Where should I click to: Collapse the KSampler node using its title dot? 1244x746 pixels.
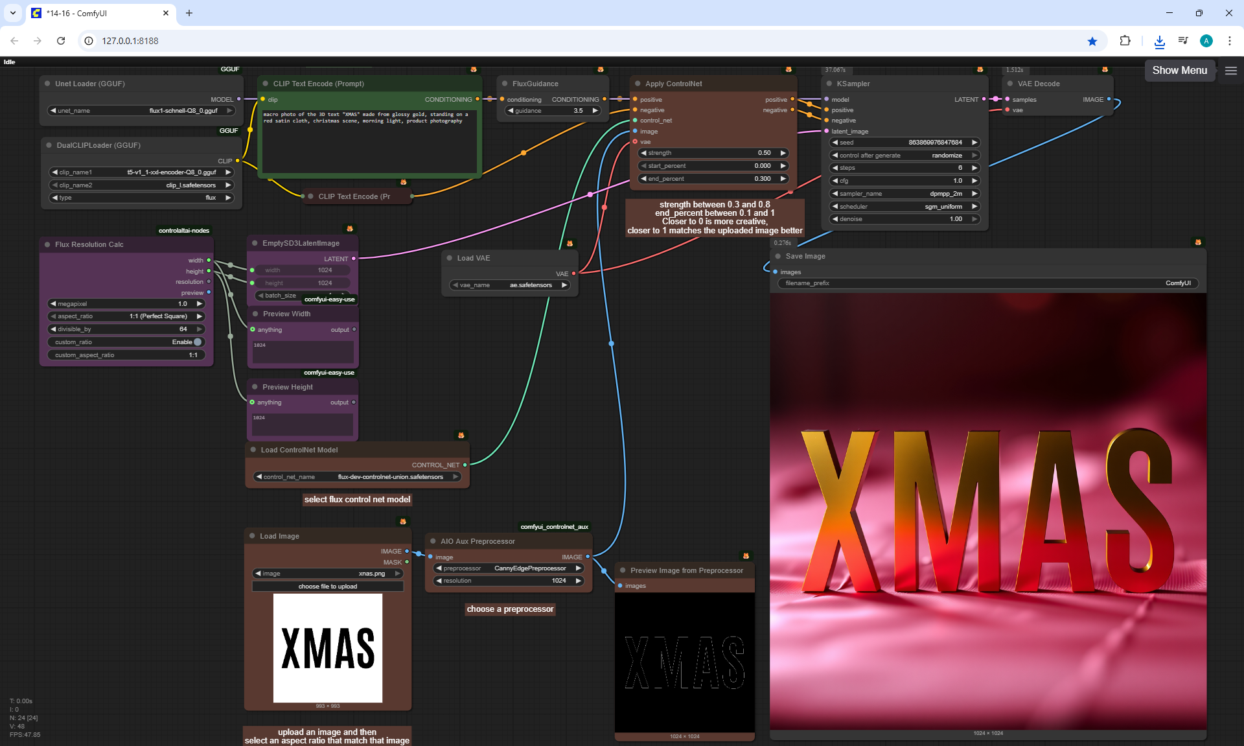[x=829, y=84]
